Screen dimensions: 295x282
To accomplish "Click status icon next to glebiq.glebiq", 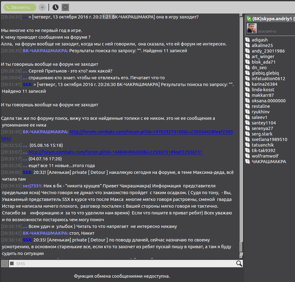I will click(x=247, y=73).
